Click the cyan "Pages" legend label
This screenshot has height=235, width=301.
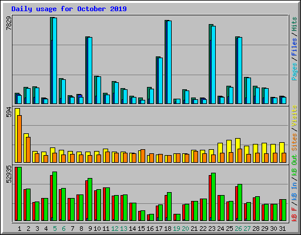[295, 72]
